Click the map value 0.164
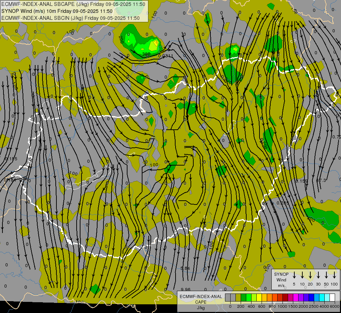Viewport: 341px width, 313px height. click(x=10, y=180)
